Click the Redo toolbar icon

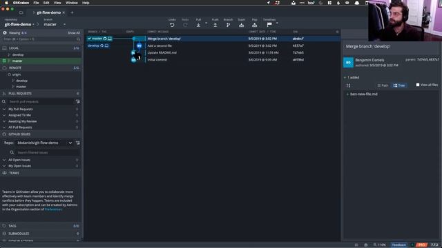[x=185, y=25]
